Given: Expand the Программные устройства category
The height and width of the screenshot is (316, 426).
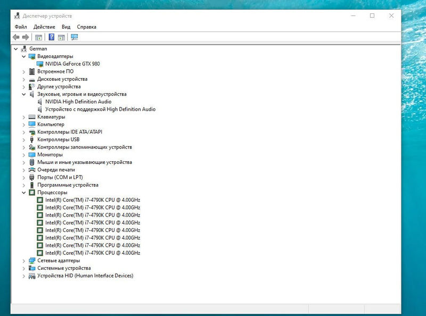Looking at the screenshot, I should (23, 185).
